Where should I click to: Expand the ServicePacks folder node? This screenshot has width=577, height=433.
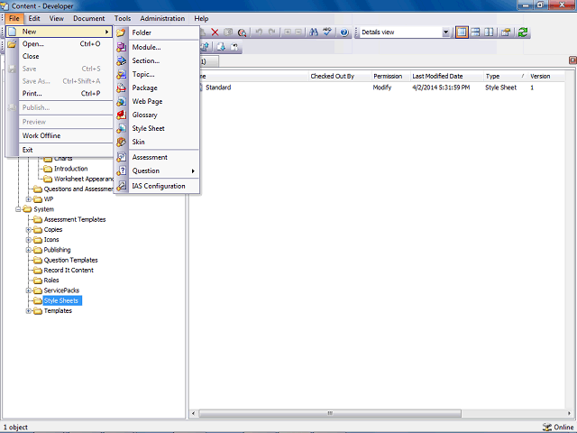click(28, 290)
